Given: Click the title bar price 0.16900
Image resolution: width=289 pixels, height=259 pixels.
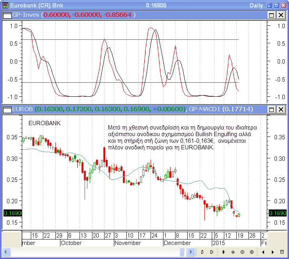Looking at the screenshot, I should pos(156,5).
